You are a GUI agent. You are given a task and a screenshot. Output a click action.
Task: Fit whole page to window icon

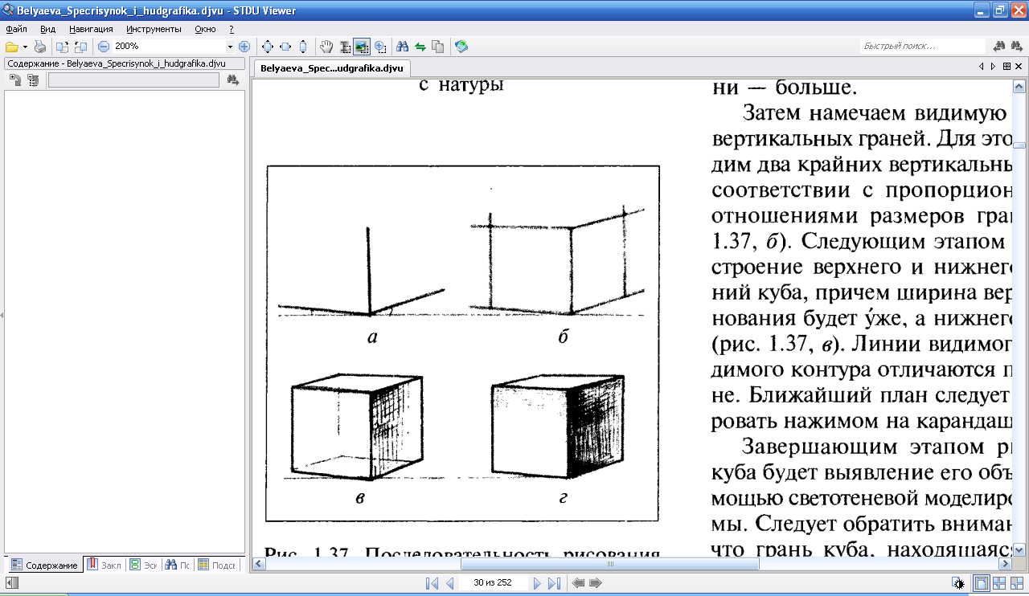click(x=268, y=47)
